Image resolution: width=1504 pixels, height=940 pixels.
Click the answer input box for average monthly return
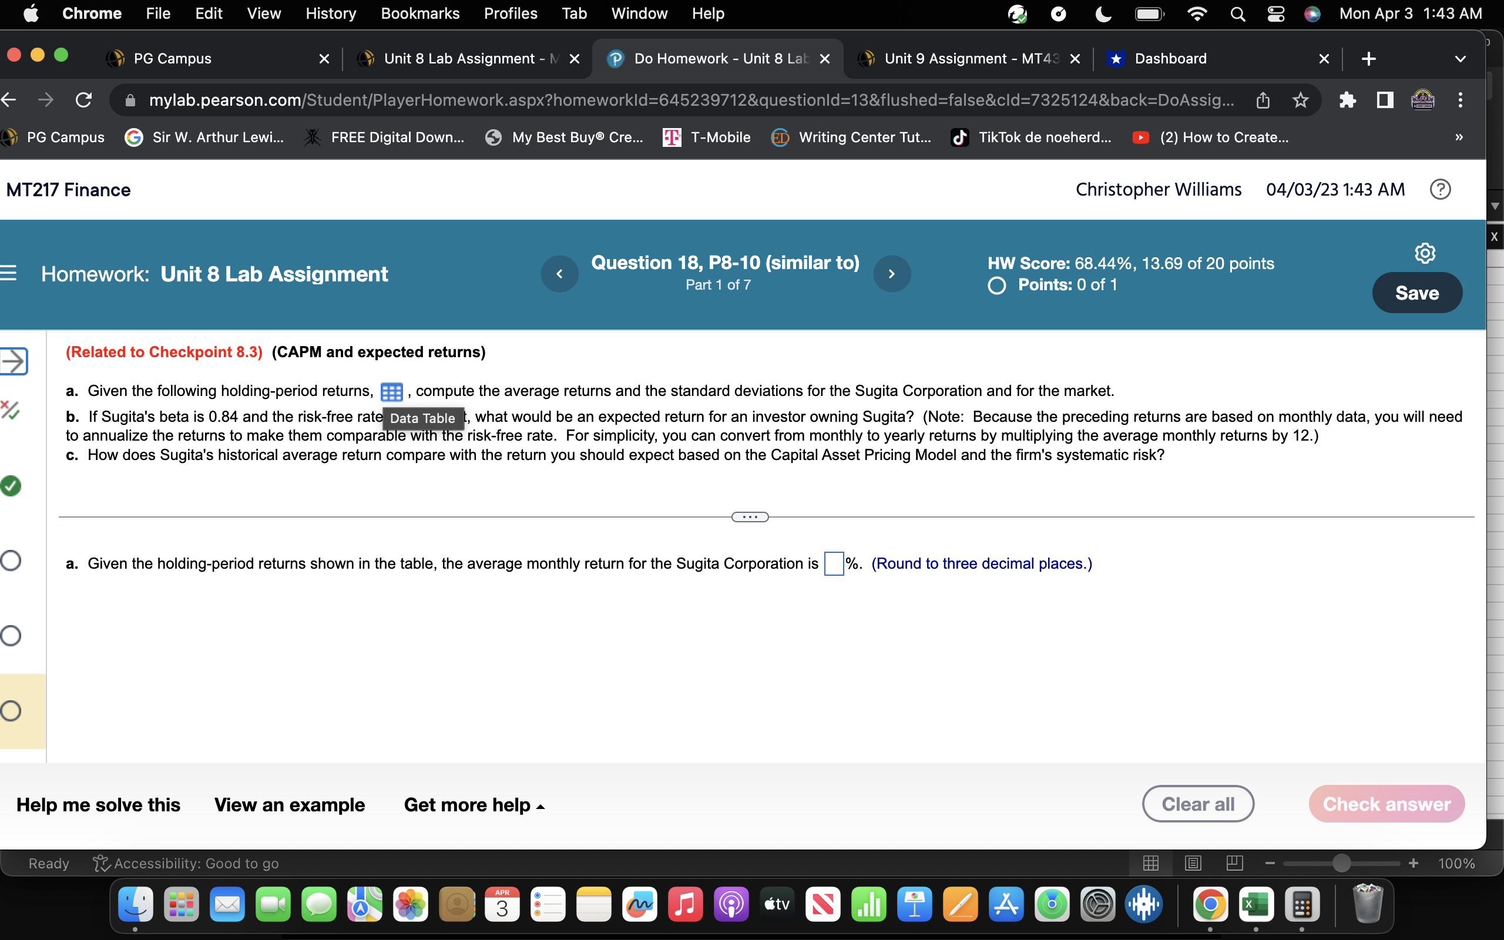pos(833,563)
